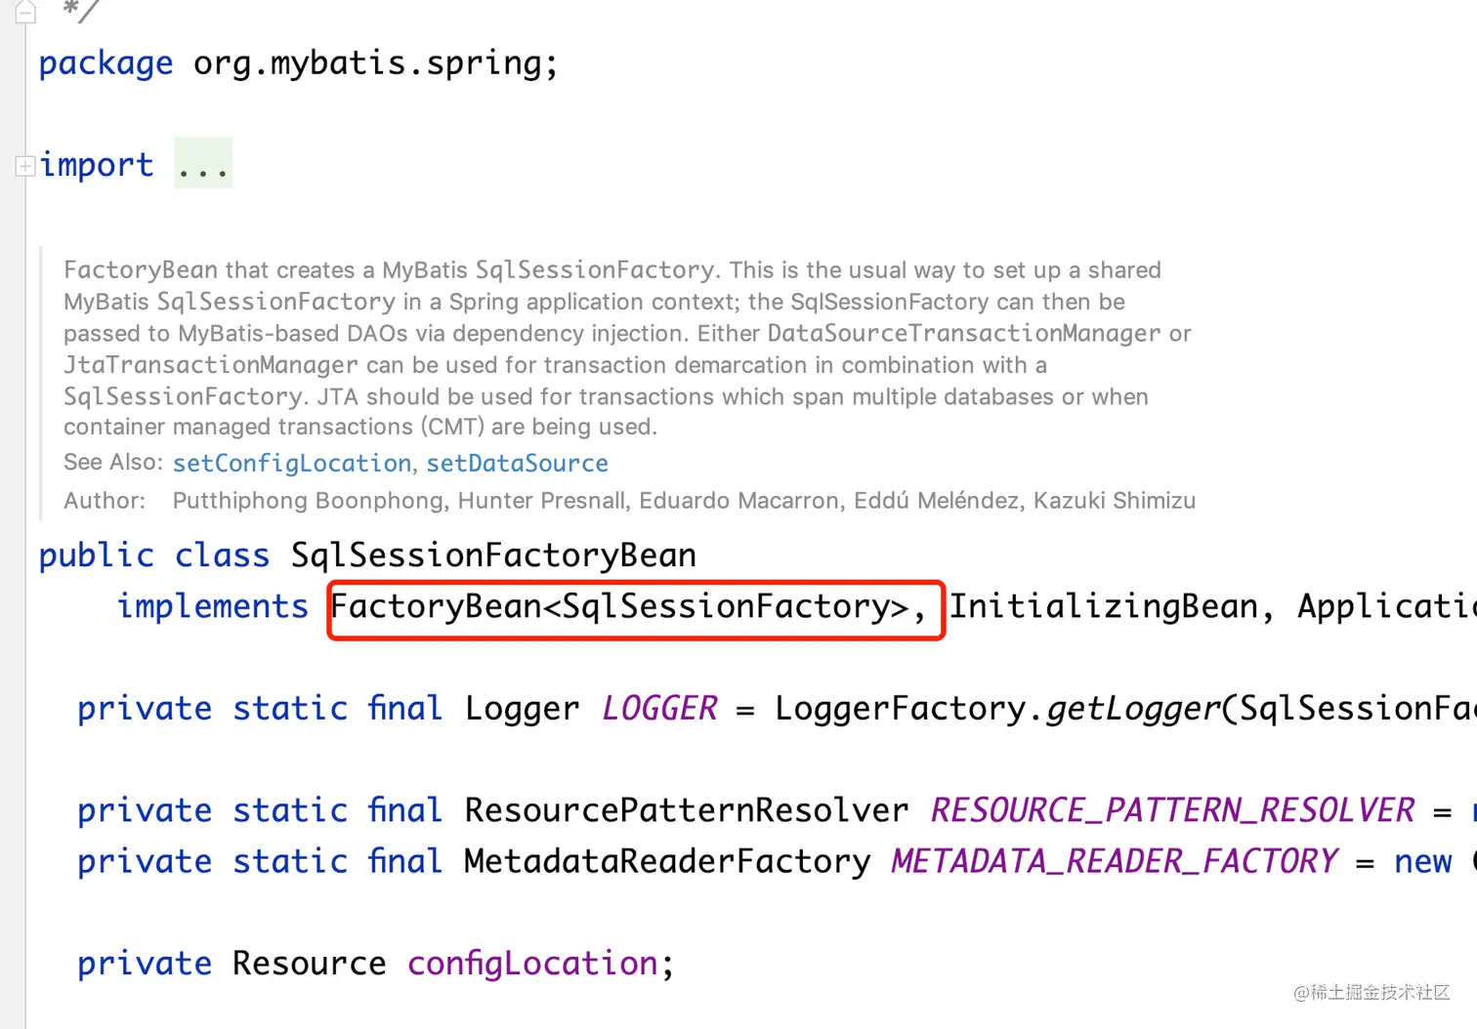Click the InitializingBean interface name
Screen dimensions: 1477x1029
(x=1104, y=607)
